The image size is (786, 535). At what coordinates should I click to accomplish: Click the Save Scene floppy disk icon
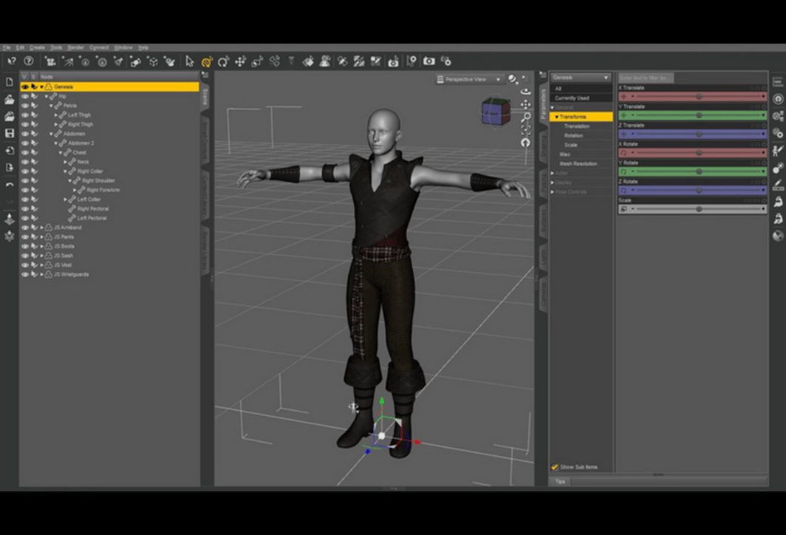click(10, 133)
